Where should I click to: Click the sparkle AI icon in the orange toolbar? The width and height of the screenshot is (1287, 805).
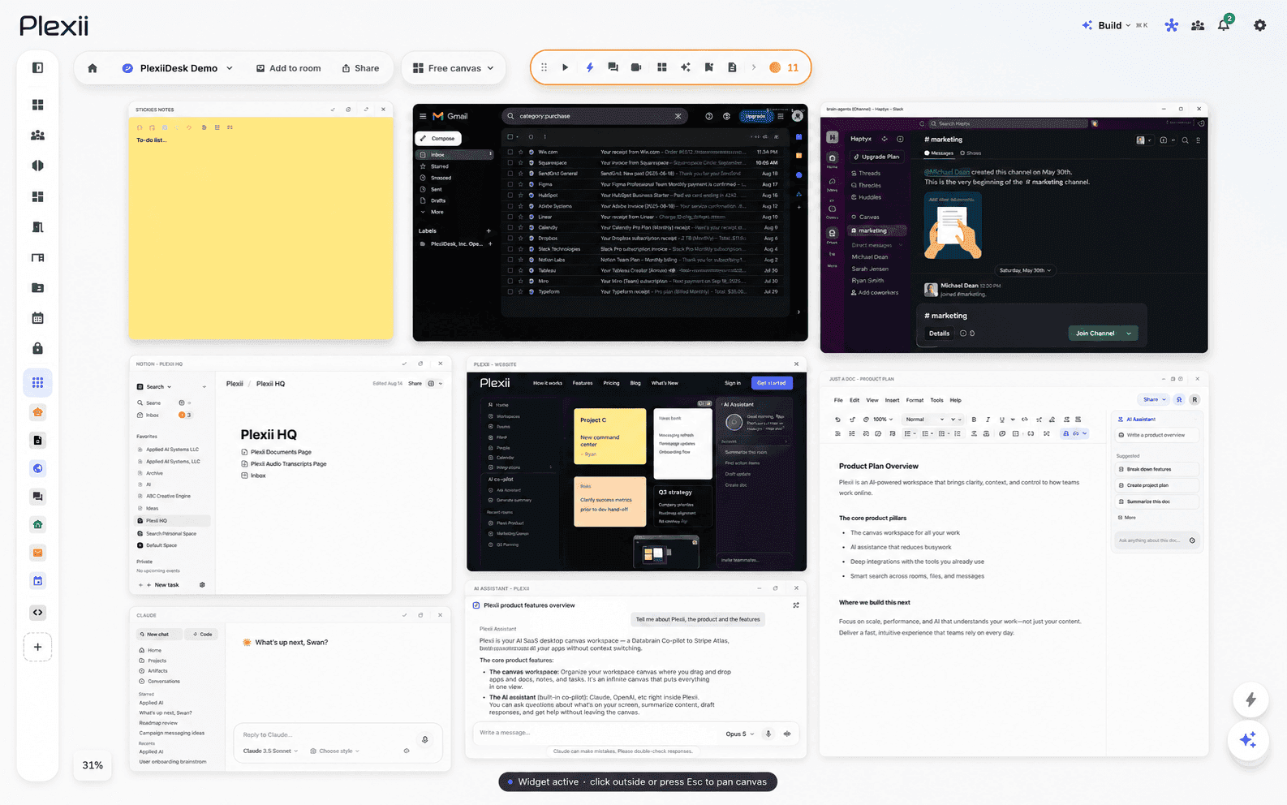pos(686,67)
